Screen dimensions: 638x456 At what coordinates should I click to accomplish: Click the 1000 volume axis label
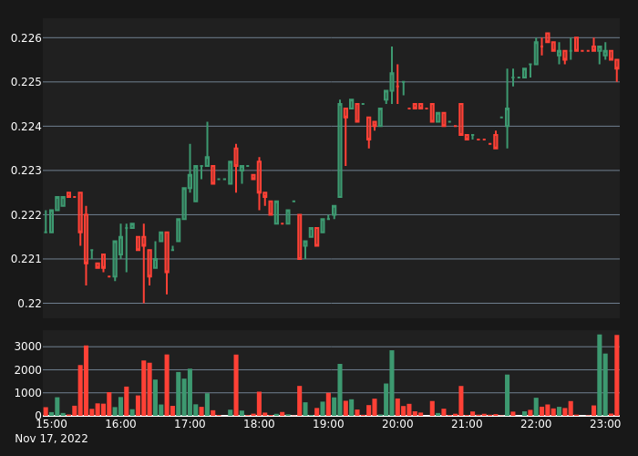[x=28, y=392]
